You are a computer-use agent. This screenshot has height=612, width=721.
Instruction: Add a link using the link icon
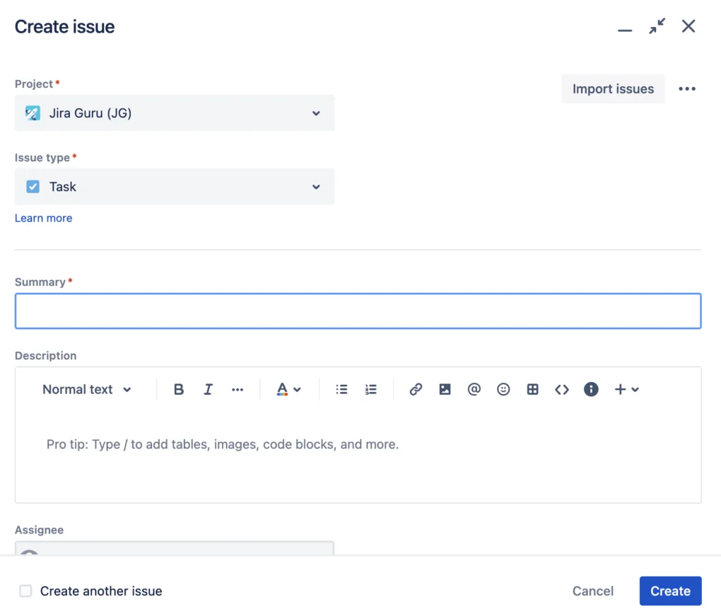click(x=416, y=389)
